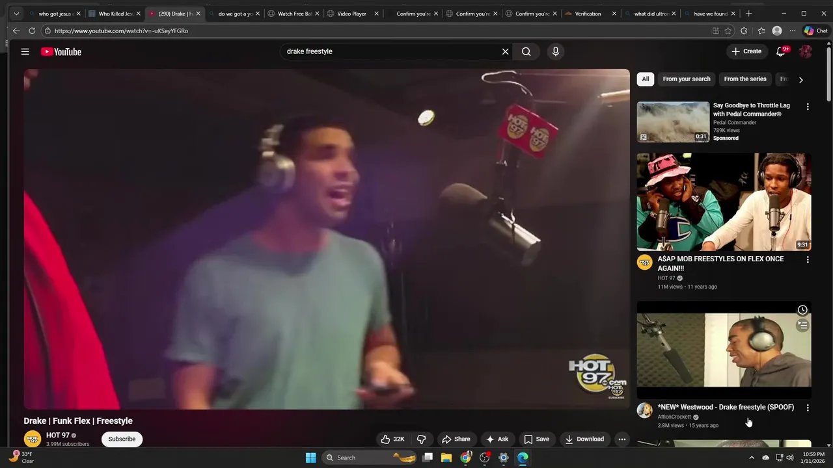Open the HOT 97 channel avatar
Image resolution: width=833 pixels, height=468 pixels.
point(33,439)
